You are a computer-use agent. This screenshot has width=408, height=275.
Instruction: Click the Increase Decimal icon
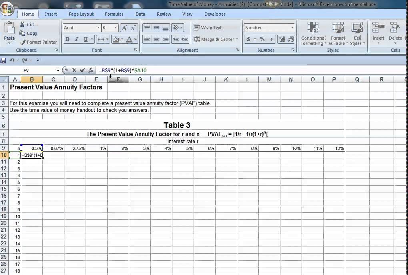pos(282,39)
